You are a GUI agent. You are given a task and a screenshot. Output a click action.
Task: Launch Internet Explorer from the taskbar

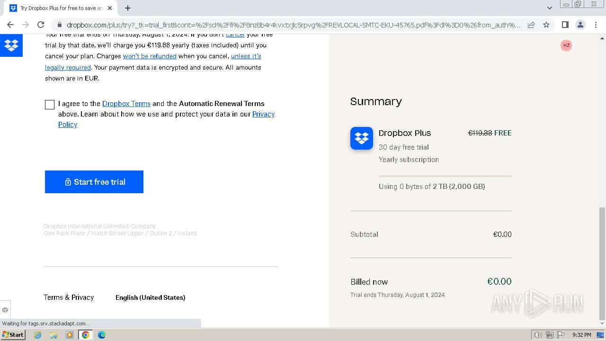(x=38, y=335)
